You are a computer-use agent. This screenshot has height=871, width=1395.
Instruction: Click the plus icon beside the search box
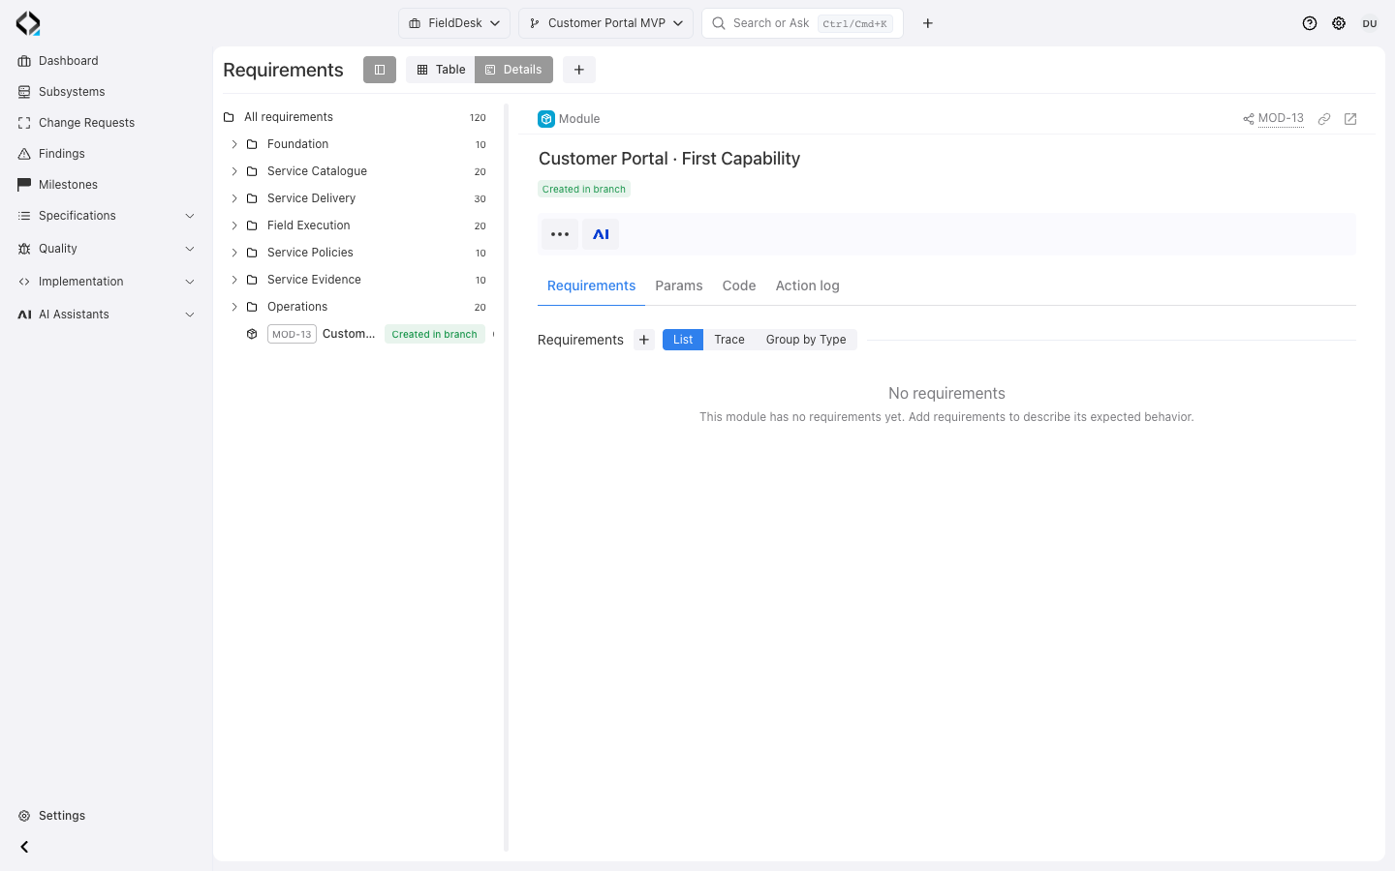tap(928, 23)
